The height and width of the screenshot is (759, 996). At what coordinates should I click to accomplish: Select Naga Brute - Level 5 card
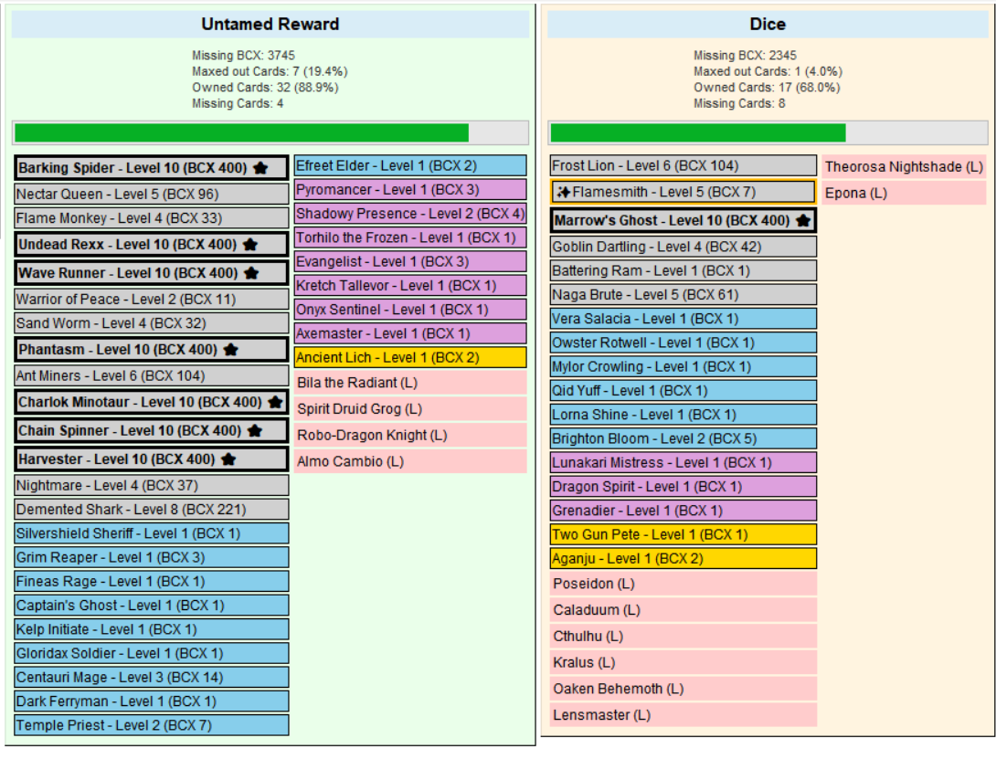683,295
